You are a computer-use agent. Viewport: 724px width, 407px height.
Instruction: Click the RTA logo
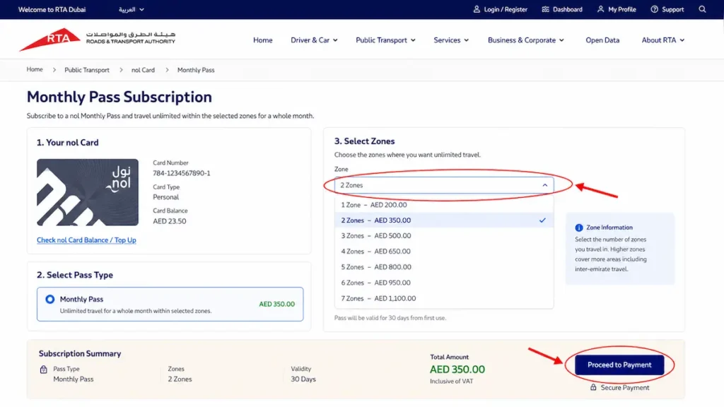(x=97, y=40)
